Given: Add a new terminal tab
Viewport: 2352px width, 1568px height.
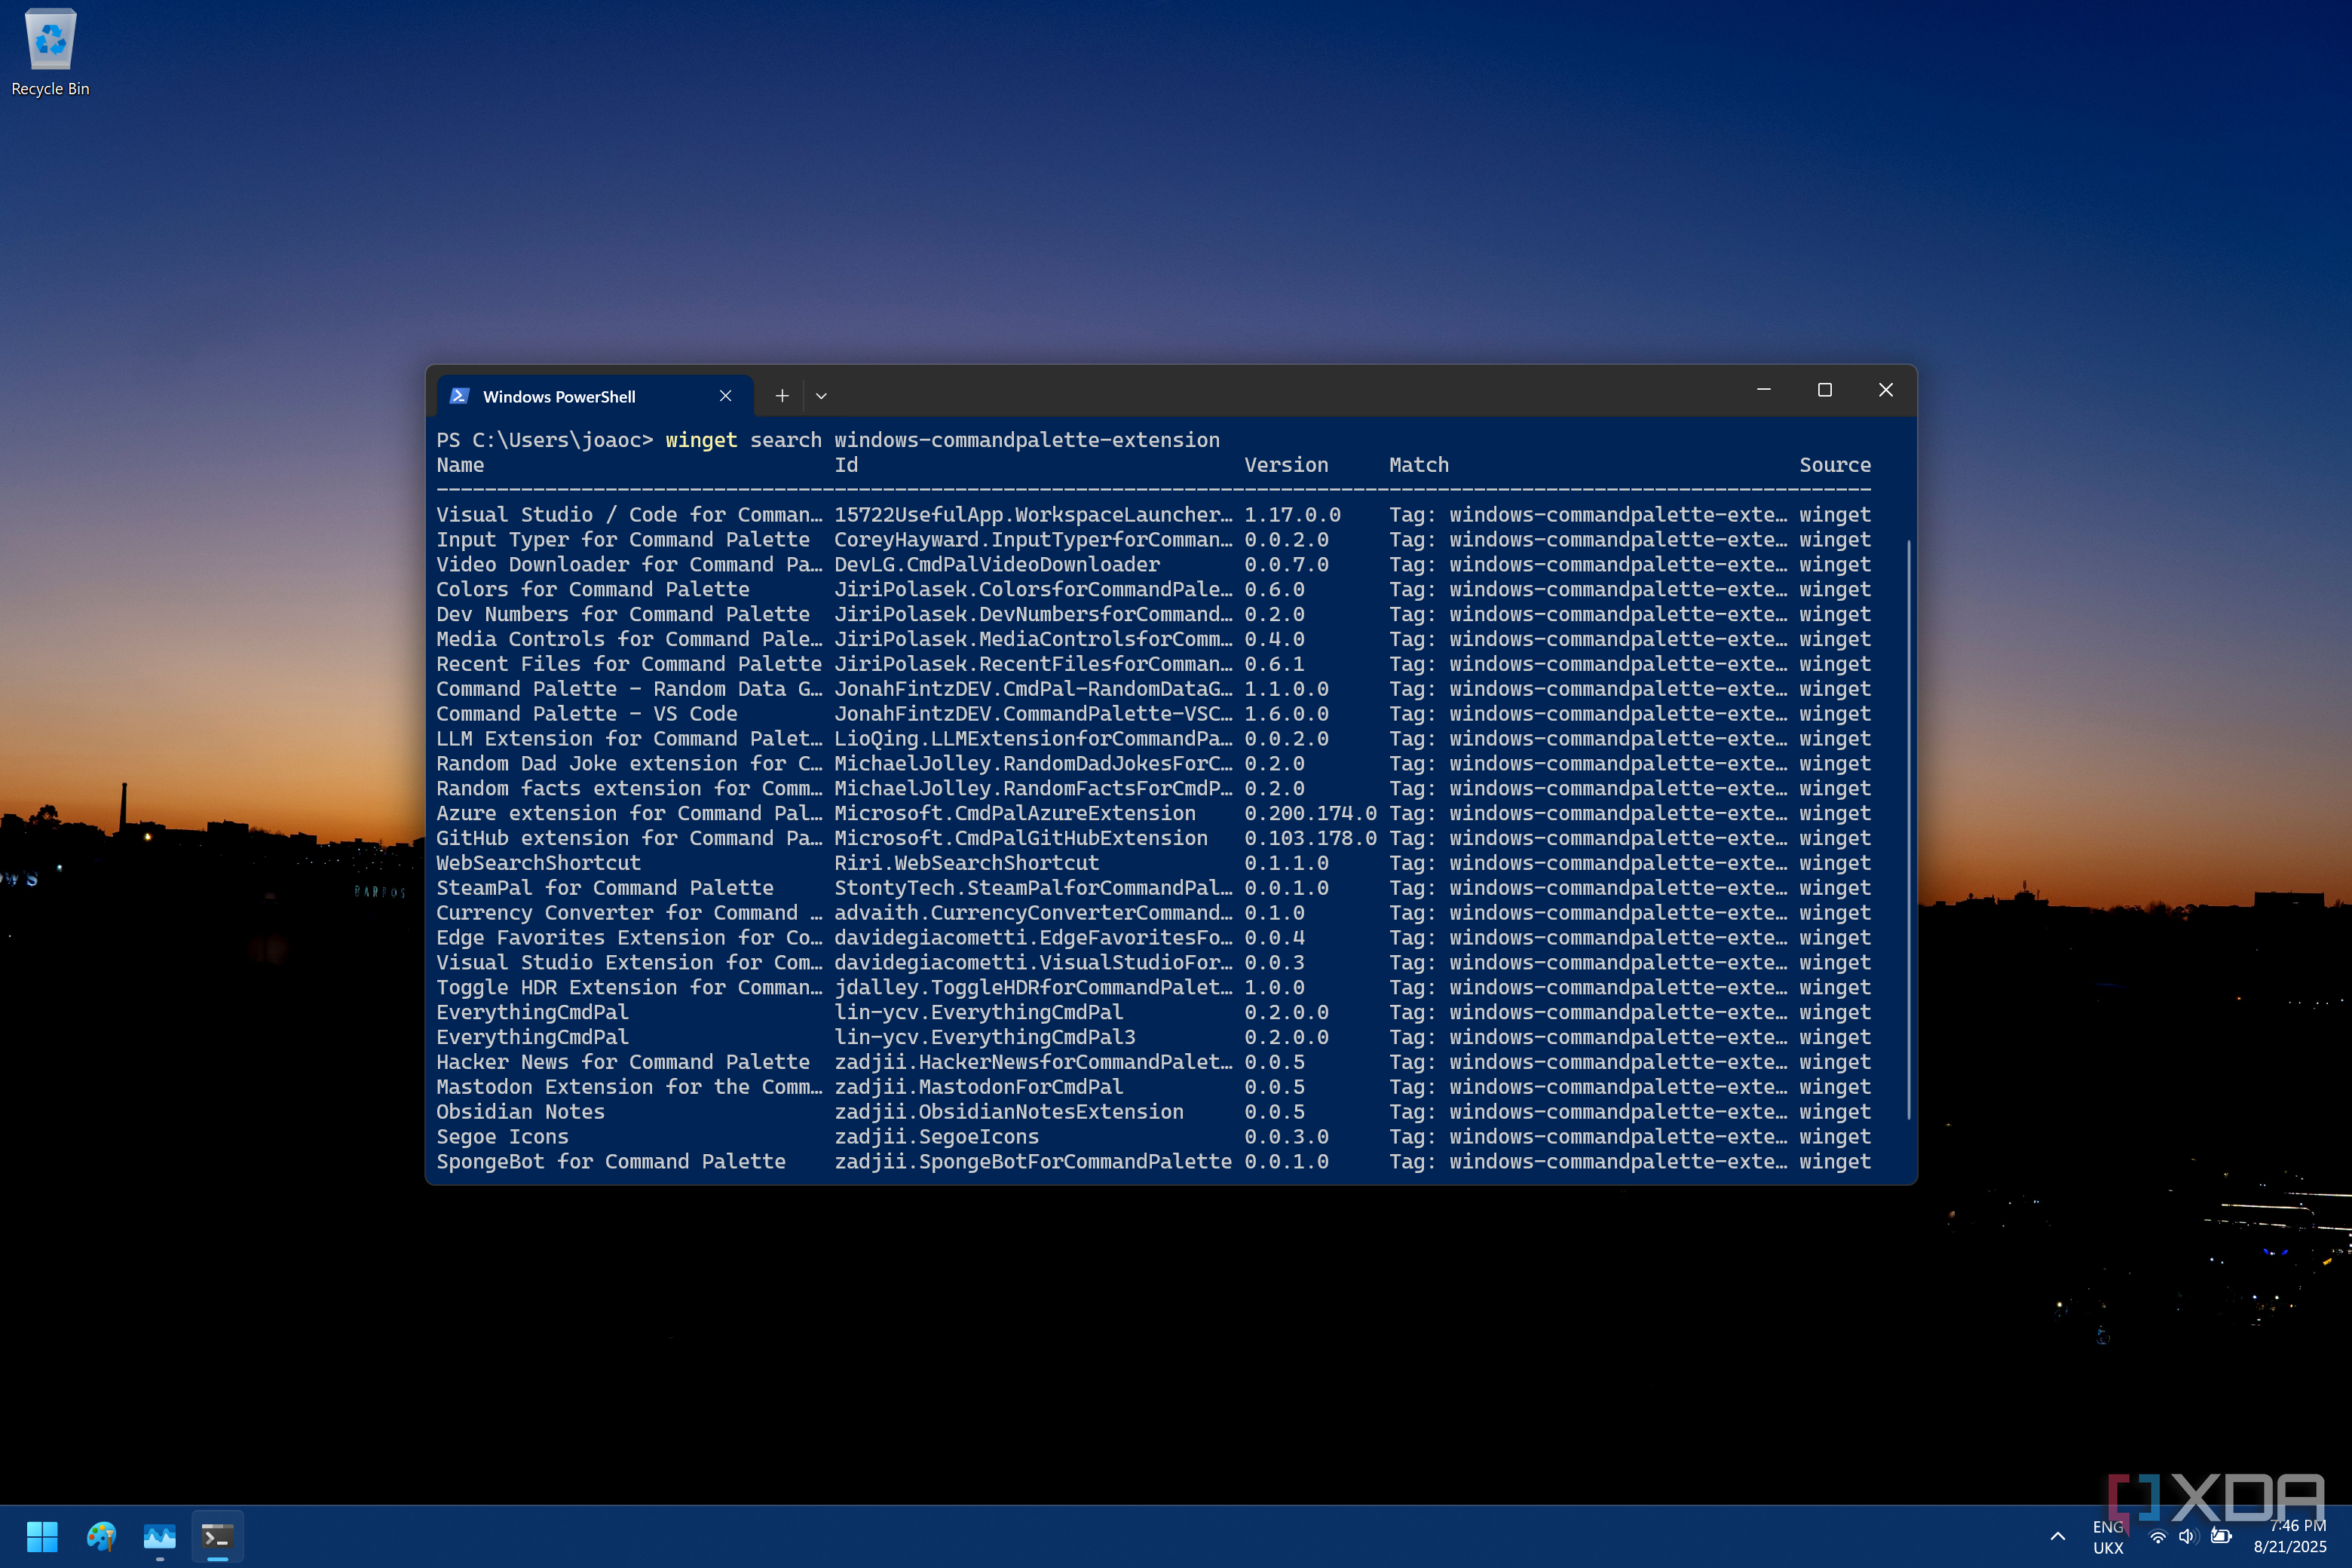Looking at the screenshot, I should coord(782,396).
